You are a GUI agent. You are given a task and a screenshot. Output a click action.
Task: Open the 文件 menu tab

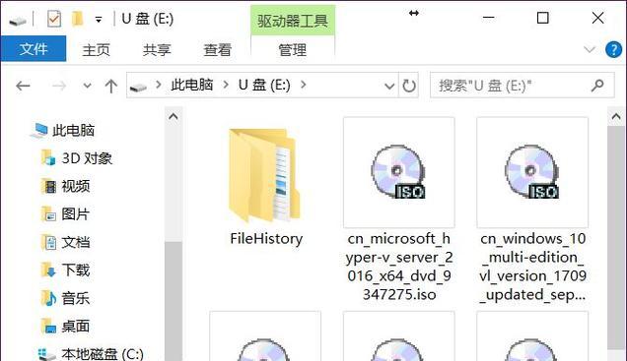tap(34, 48)
